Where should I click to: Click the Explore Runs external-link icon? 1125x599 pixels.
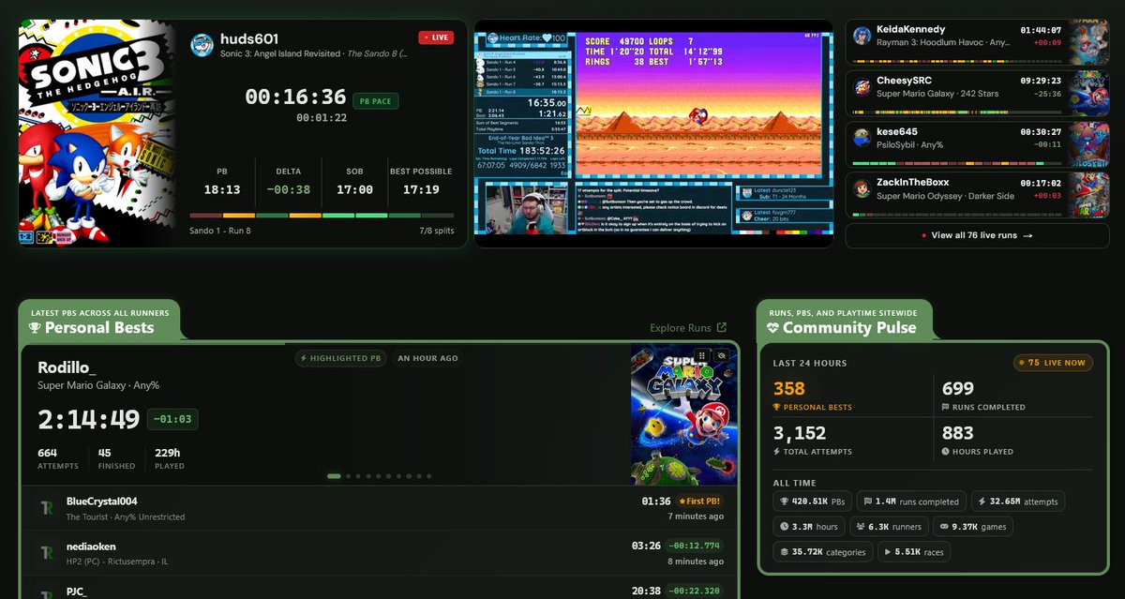(721, 328)
